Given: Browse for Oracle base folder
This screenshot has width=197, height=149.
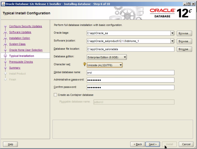Looking at the screenshot, I should pos(184,33).
